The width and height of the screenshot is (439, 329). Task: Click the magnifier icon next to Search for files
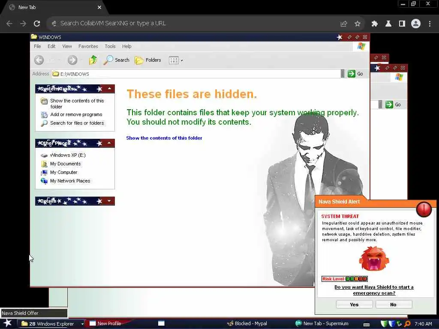44,123
